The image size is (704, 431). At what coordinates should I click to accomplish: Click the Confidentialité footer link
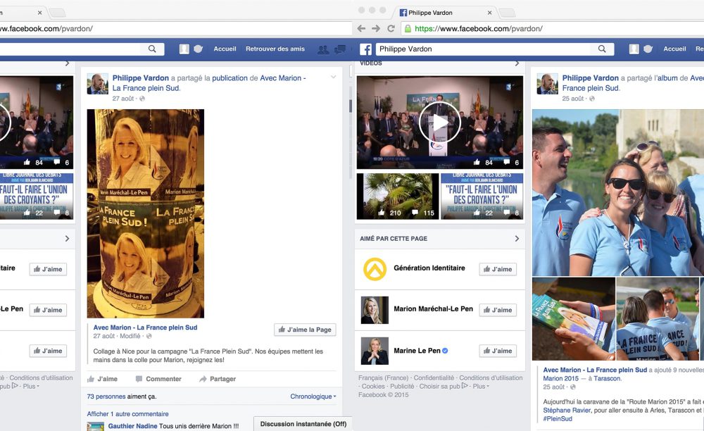click(x=434, y=378)
